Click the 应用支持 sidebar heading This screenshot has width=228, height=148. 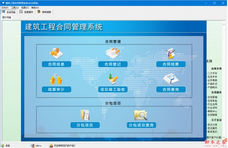[x=216, y=68]
